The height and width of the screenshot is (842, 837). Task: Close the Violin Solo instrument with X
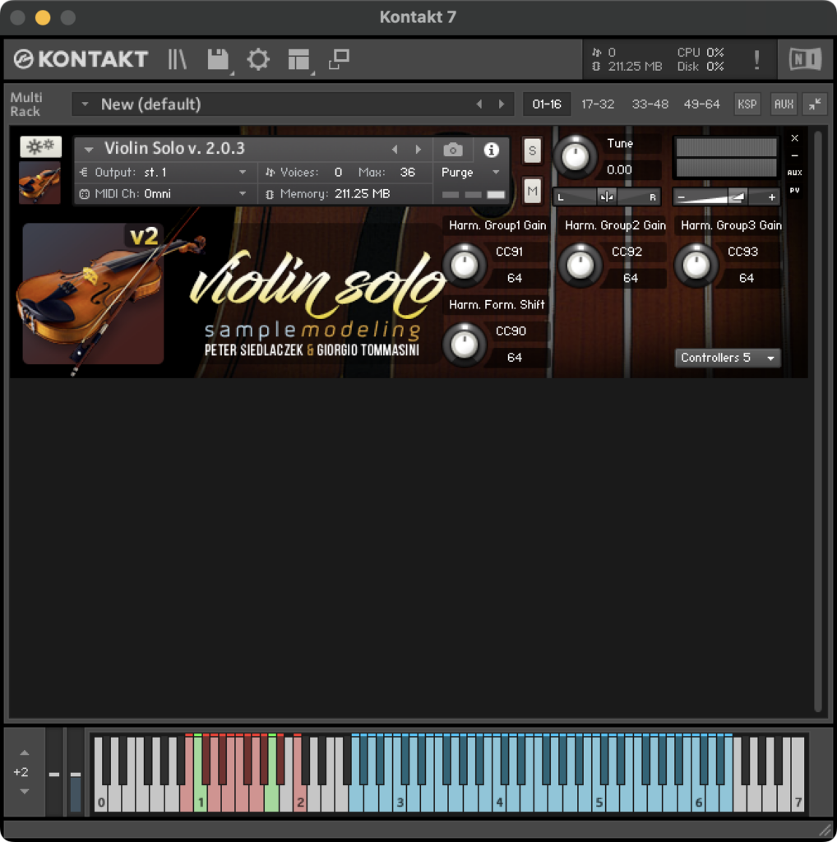[794, 138]
